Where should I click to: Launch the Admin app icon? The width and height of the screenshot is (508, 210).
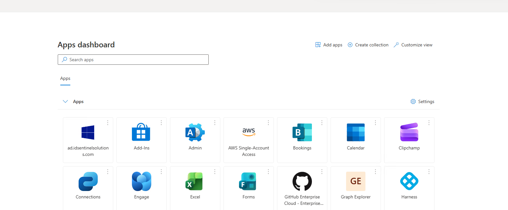pos(195,132)
